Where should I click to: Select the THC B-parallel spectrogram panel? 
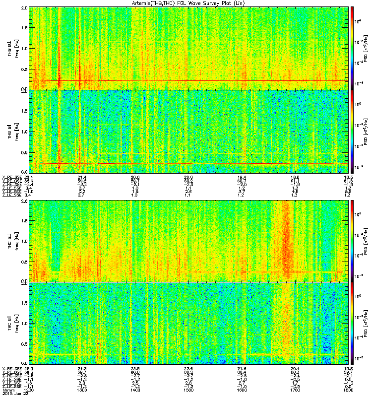(x=189, y=324)
